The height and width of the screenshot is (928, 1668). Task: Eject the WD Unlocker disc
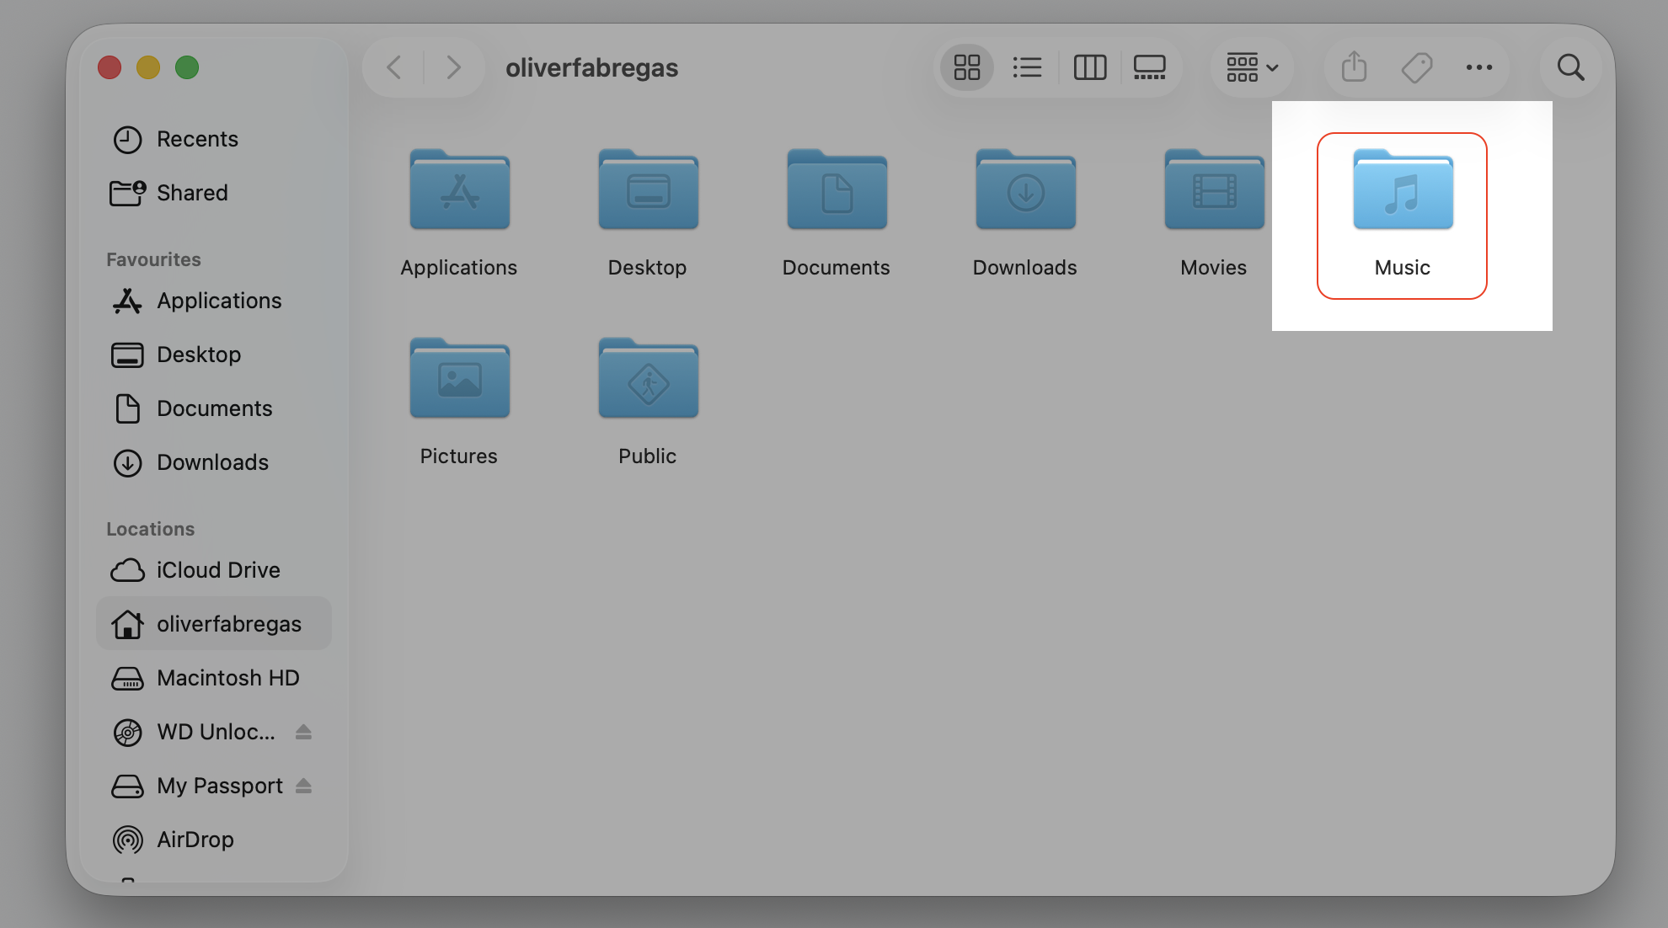tap(304, 732)
